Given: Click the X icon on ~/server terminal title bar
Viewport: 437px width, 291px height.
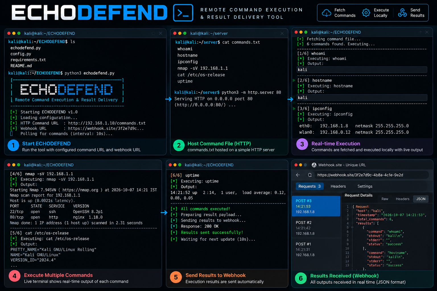Looking at the screenshot, I should (x=282, y=33).
